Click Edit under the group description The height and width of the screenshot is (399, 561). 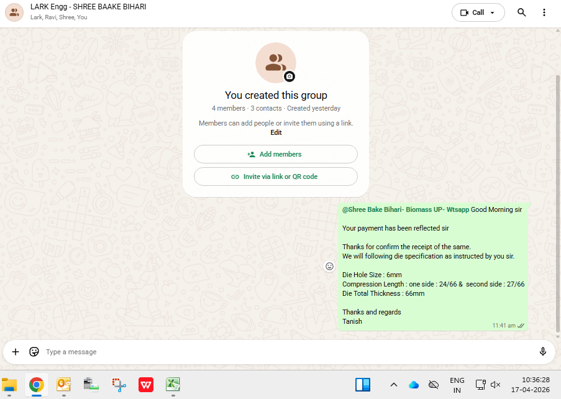(276, 132)
